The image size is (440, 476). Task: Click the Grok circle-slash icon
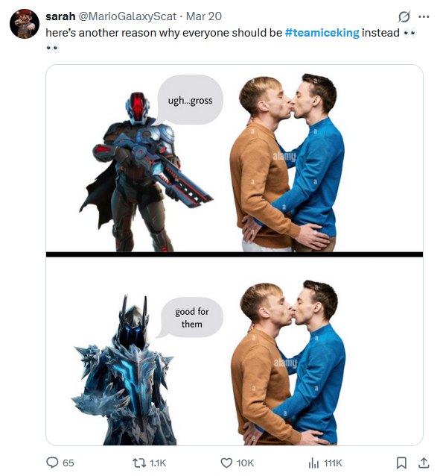(x=404, y=16)
